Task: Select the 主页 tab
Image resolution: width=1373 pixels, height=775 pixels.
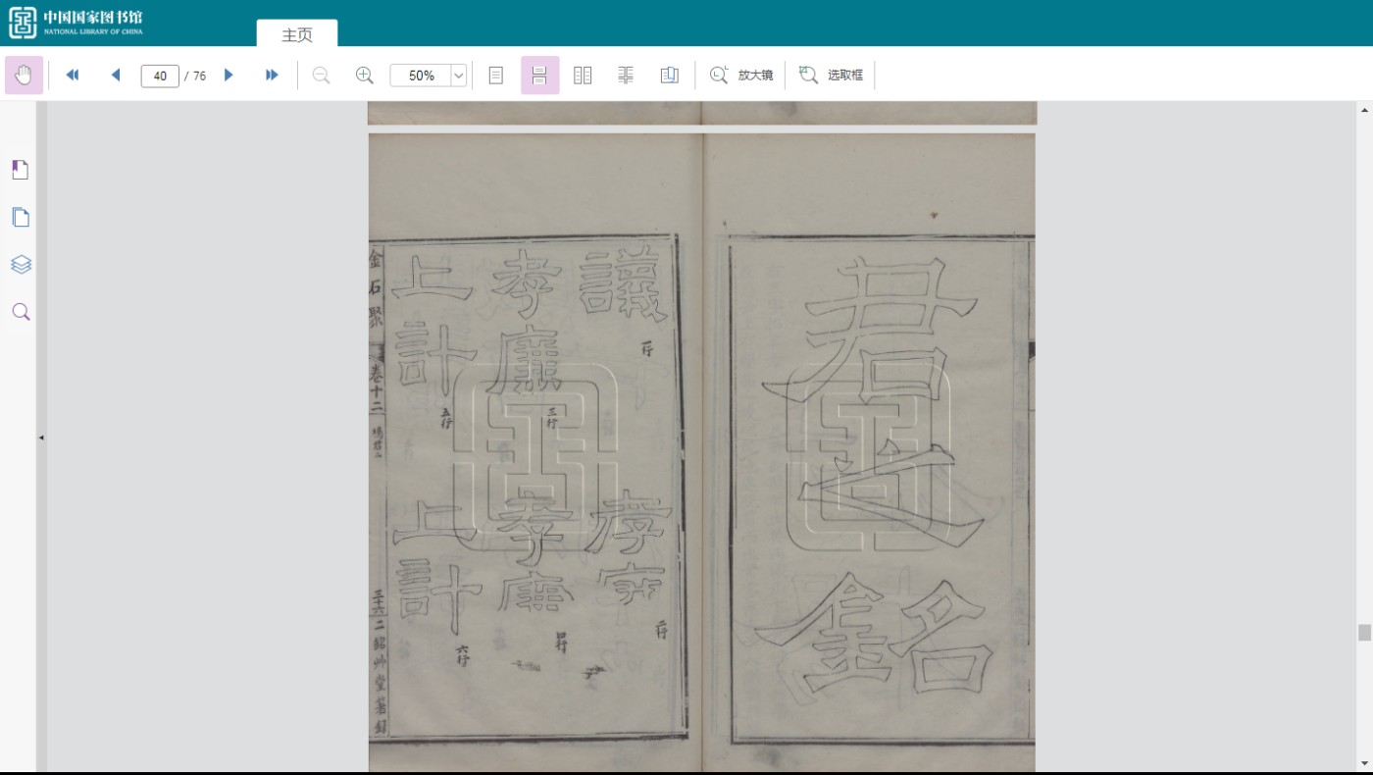Action: [x=297, y=34]
